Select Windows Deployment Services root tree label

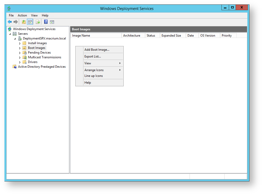click(x=34, y=29)
